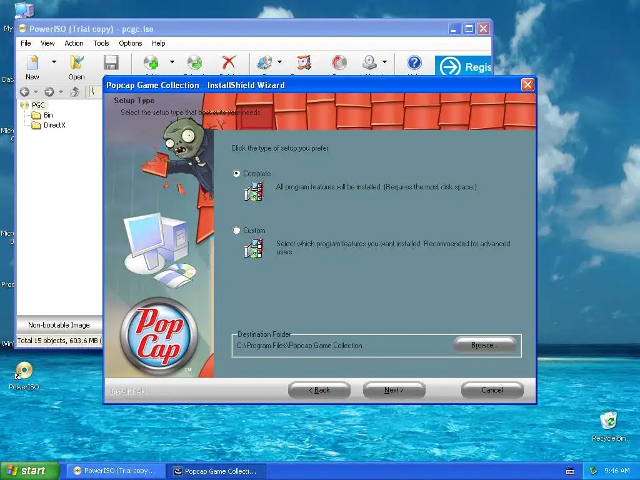Click the blue Help question icon in PowerISO
Image resolution: width=640 pixels, height=480 pixels.
tap(414, 62)
